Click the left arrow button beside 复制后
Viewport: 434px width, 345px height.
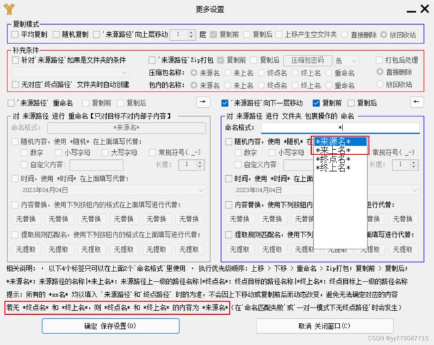[x=417, y=102]
